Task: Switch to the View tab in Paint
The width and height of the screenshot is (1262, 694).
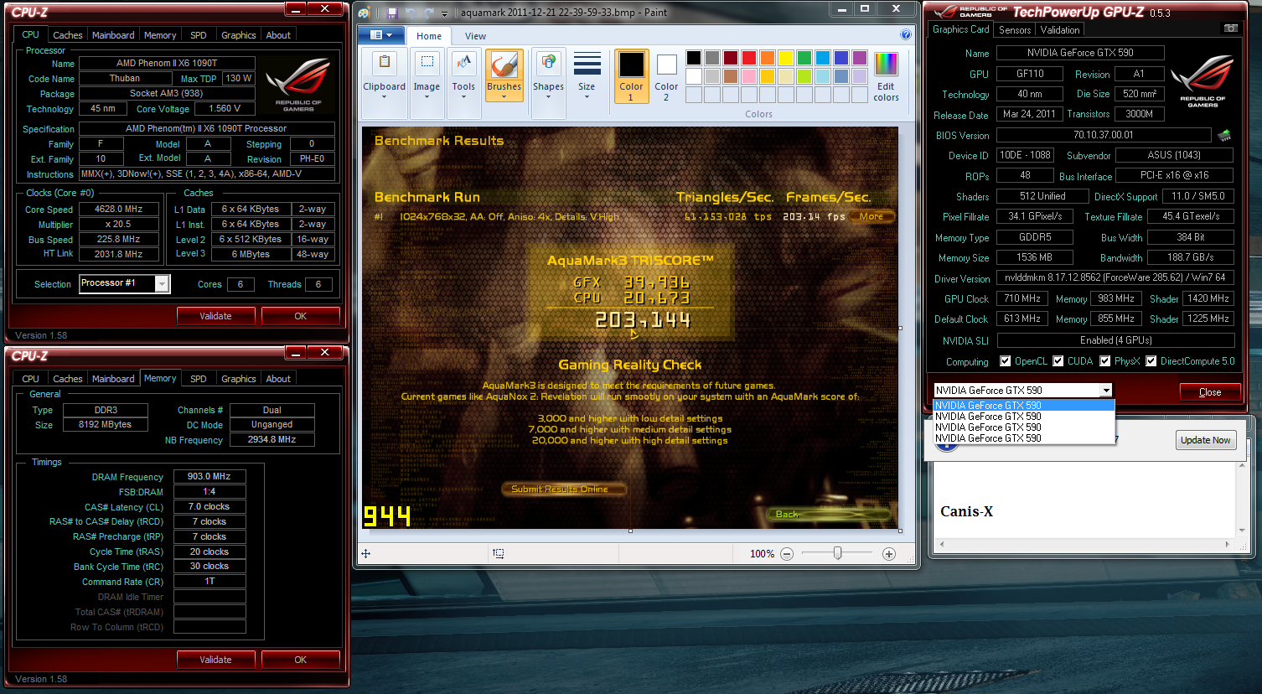Action: (x=475, y=36)
